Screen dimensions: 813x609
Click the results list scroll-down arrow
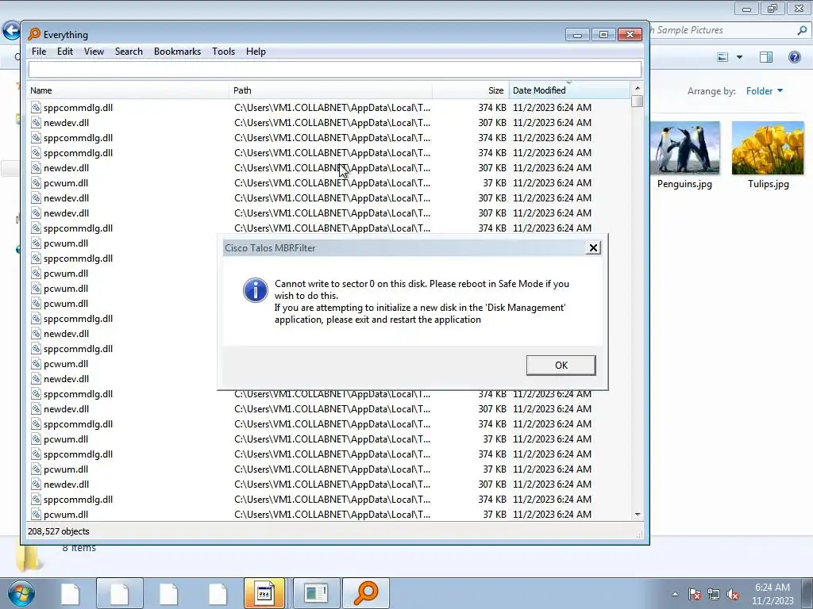(638, 514)
